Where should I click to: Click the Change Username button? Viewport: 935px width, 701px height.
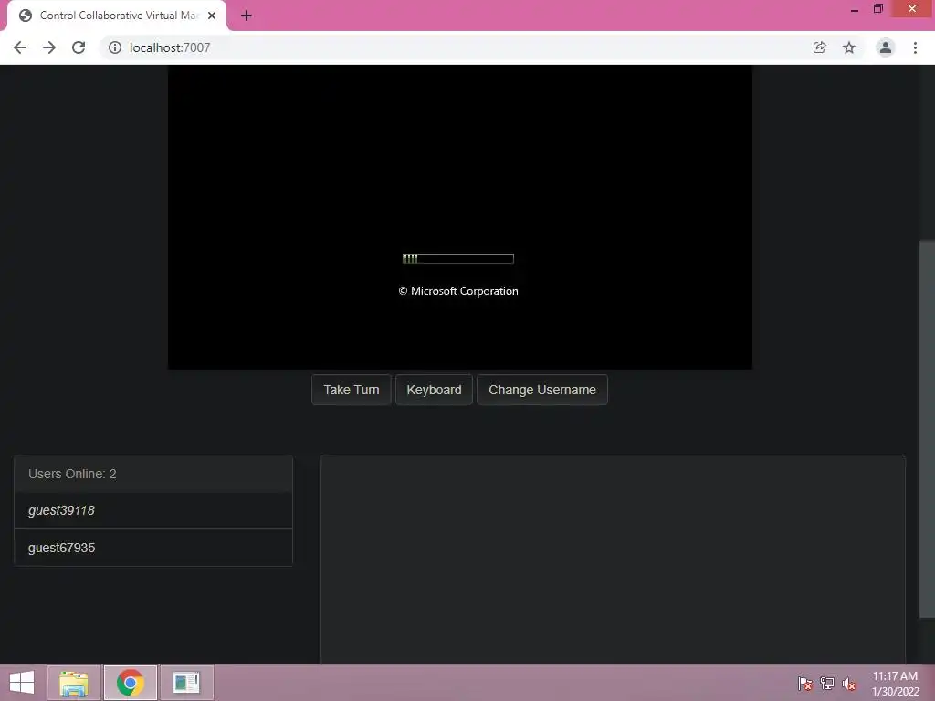(542, 390)
